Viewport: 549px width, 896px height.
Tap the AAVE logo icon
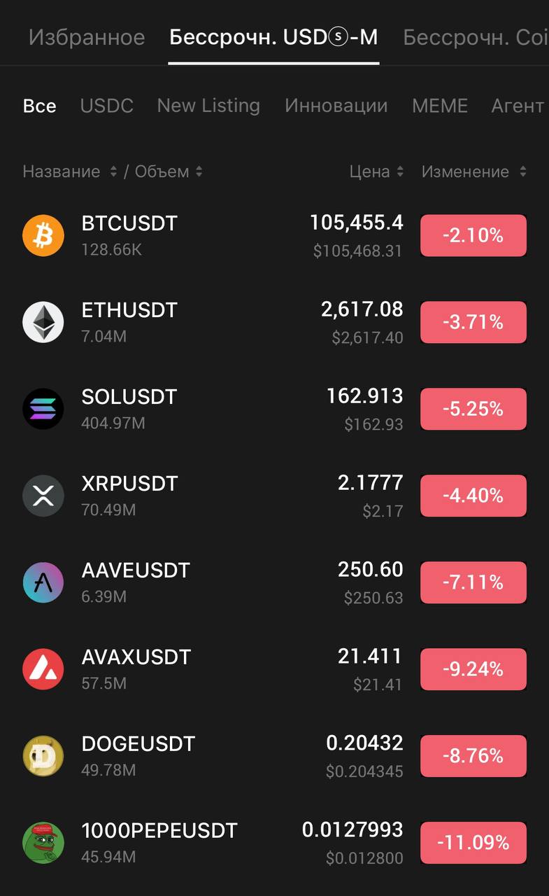[43, 582]
